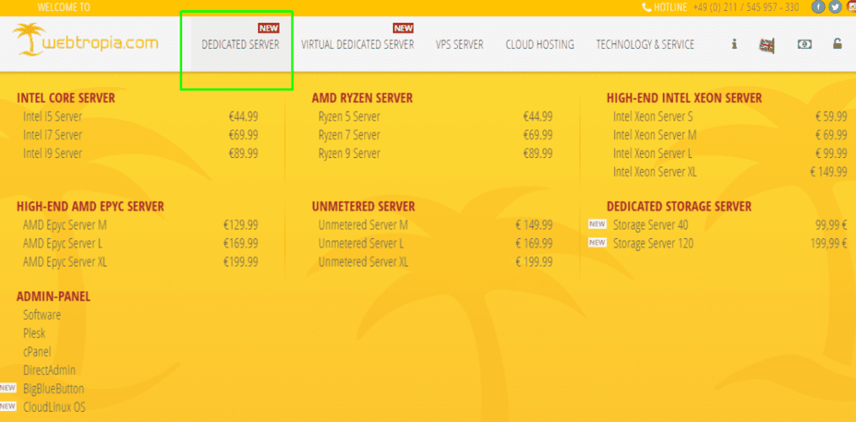Viewport: 856px width, 422px height.
Task: Click the NEW tag beside Storage Server 40
Action: pos(597,225)
